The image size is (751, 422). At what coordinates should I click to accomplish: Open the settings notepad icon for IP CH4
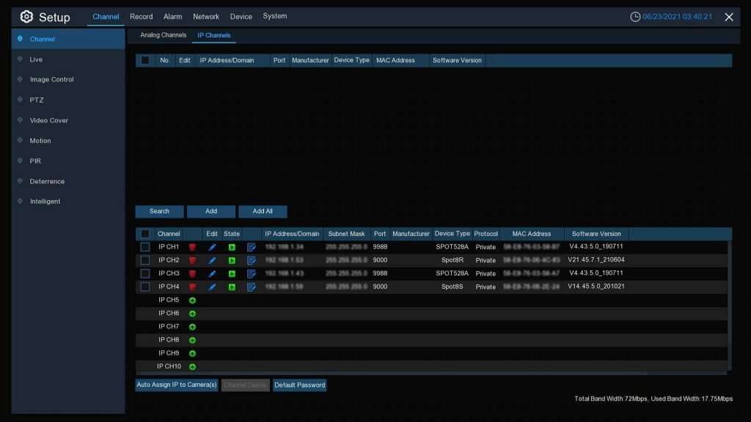[x=252, y=287]
